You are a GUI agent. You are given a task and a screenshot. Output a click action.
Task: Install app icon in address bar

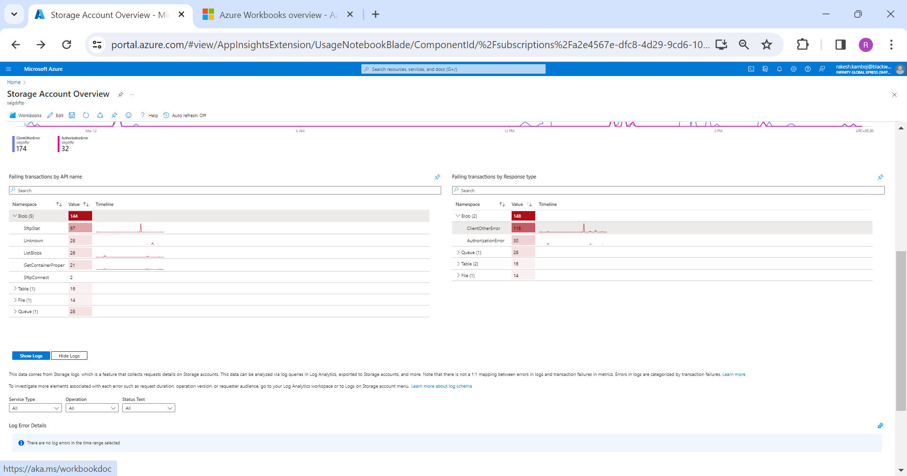pos(721,44)
